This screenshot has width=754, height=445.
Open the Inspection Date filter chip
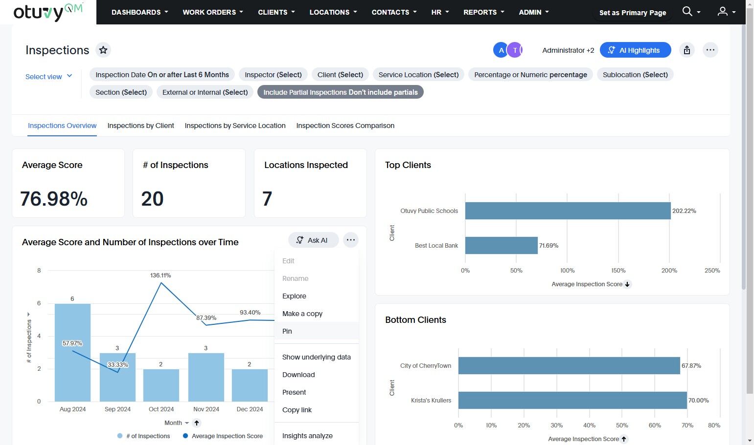162,75
